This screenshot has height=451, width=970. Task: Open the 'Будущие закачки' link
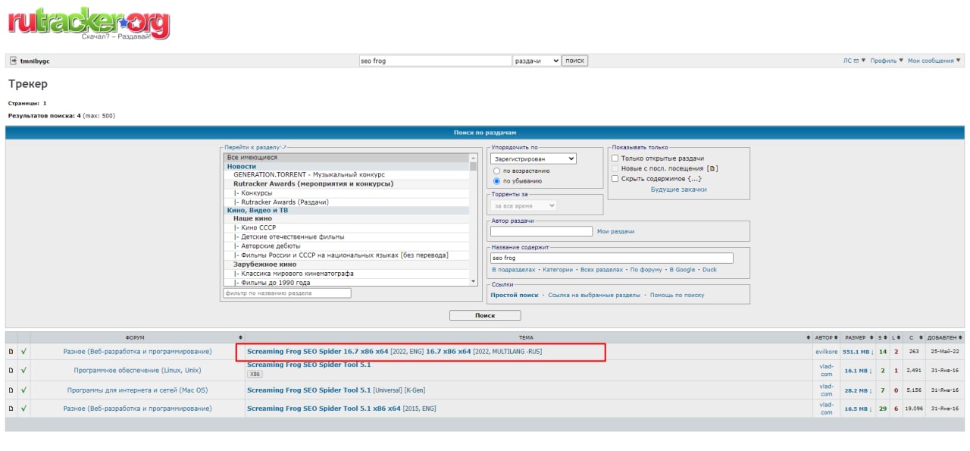tap(678, 189)
